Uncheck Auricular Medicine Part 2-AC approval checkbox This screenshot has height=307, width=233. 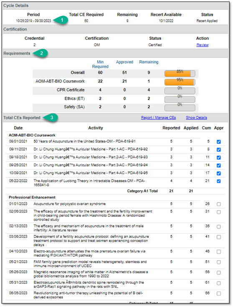tap(219, 157)
